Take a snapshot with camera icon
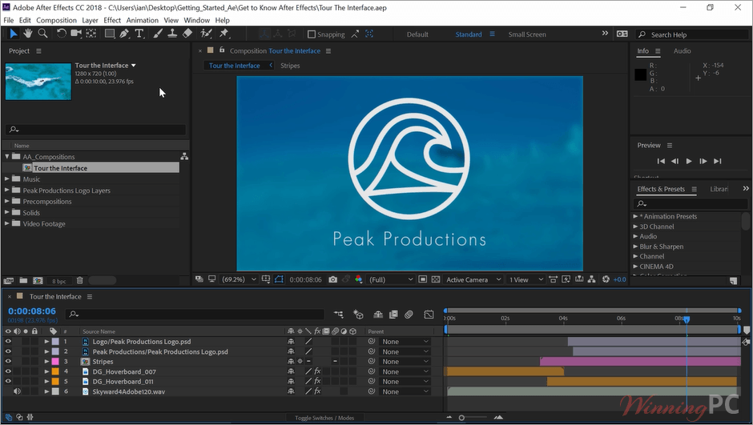The width and height of the screenshot is (753, 425). tap(332, 279)
